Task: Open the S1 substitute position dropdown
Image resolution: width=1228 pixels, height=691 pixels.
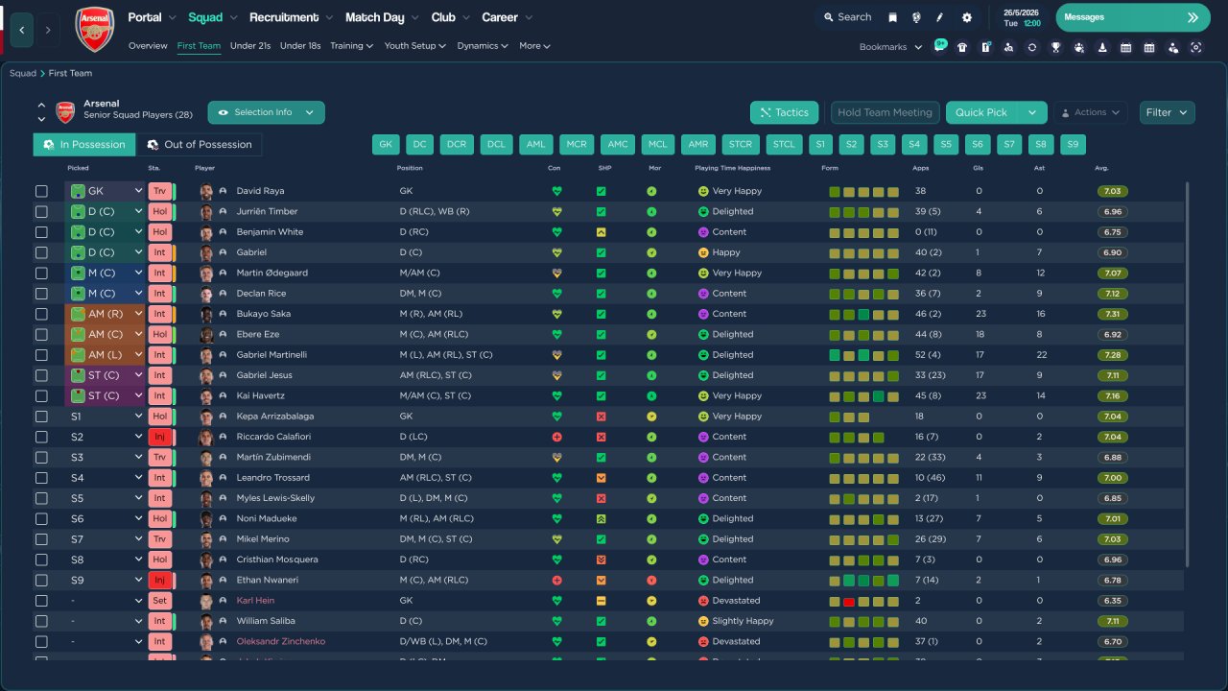Action: tap(138, 417)
